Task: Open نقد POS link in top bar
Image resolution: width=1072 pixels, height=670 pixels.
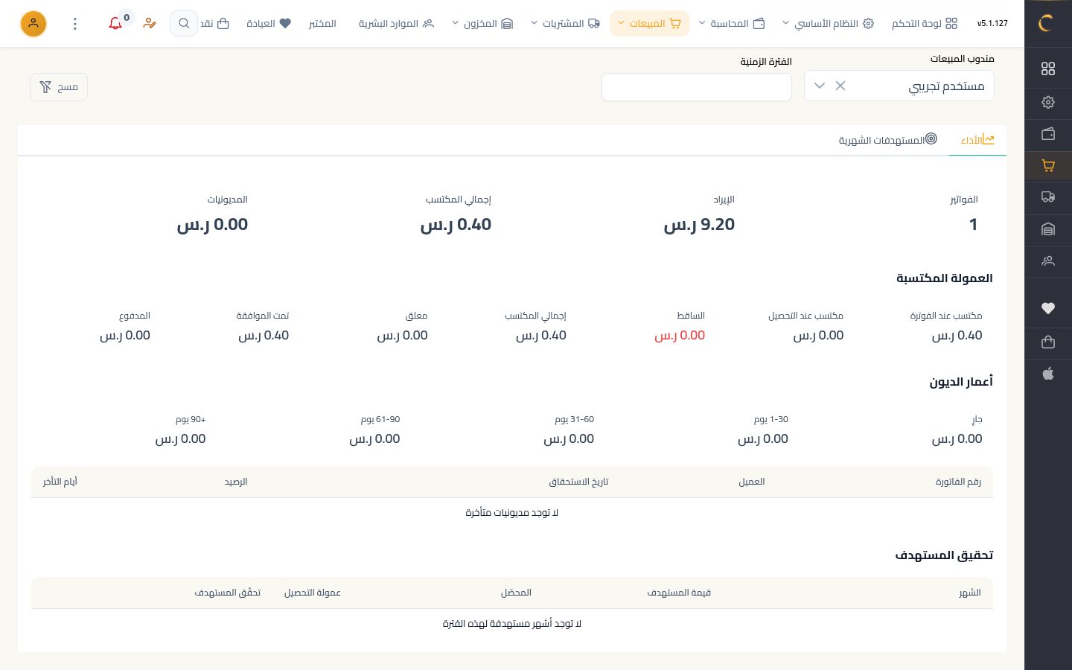Action: 214,24
